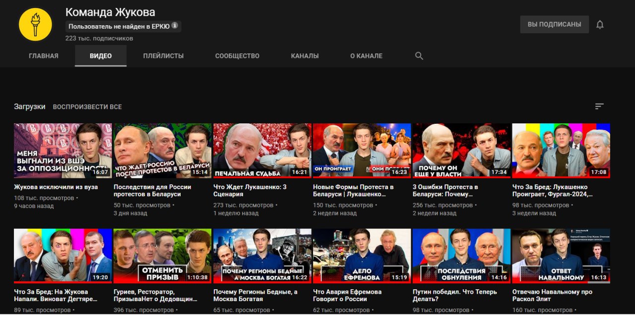Click info icon beside ЕРКЮ label
This screenshot has height=315, width=635.
pyautogui.click(x=175, y=26)
